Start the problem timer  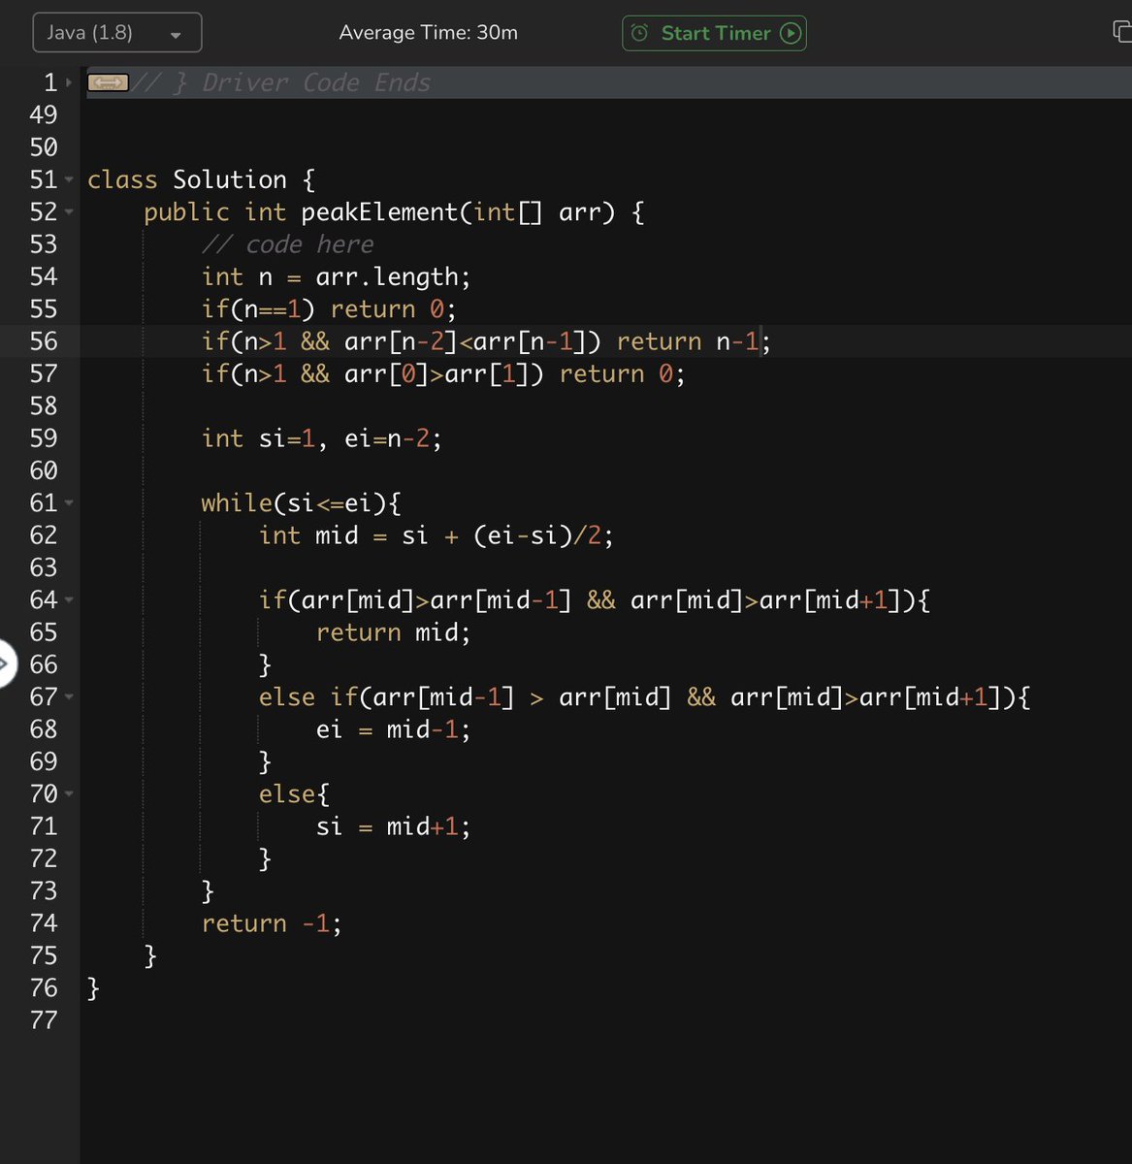[x=714, y=33]
